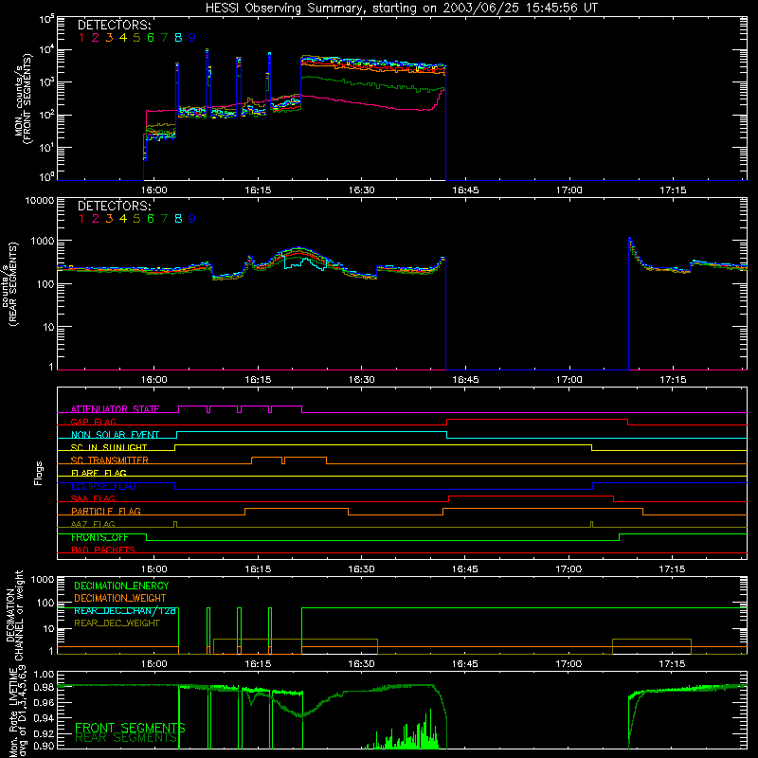Click the 10000 y-axis tick on rear segments plot

coord(40,201)
